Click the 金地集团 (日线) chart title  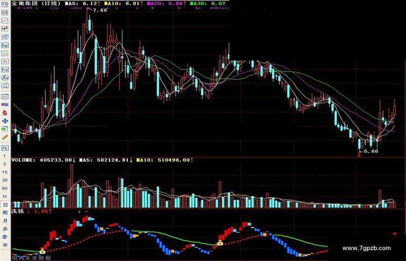36,3
